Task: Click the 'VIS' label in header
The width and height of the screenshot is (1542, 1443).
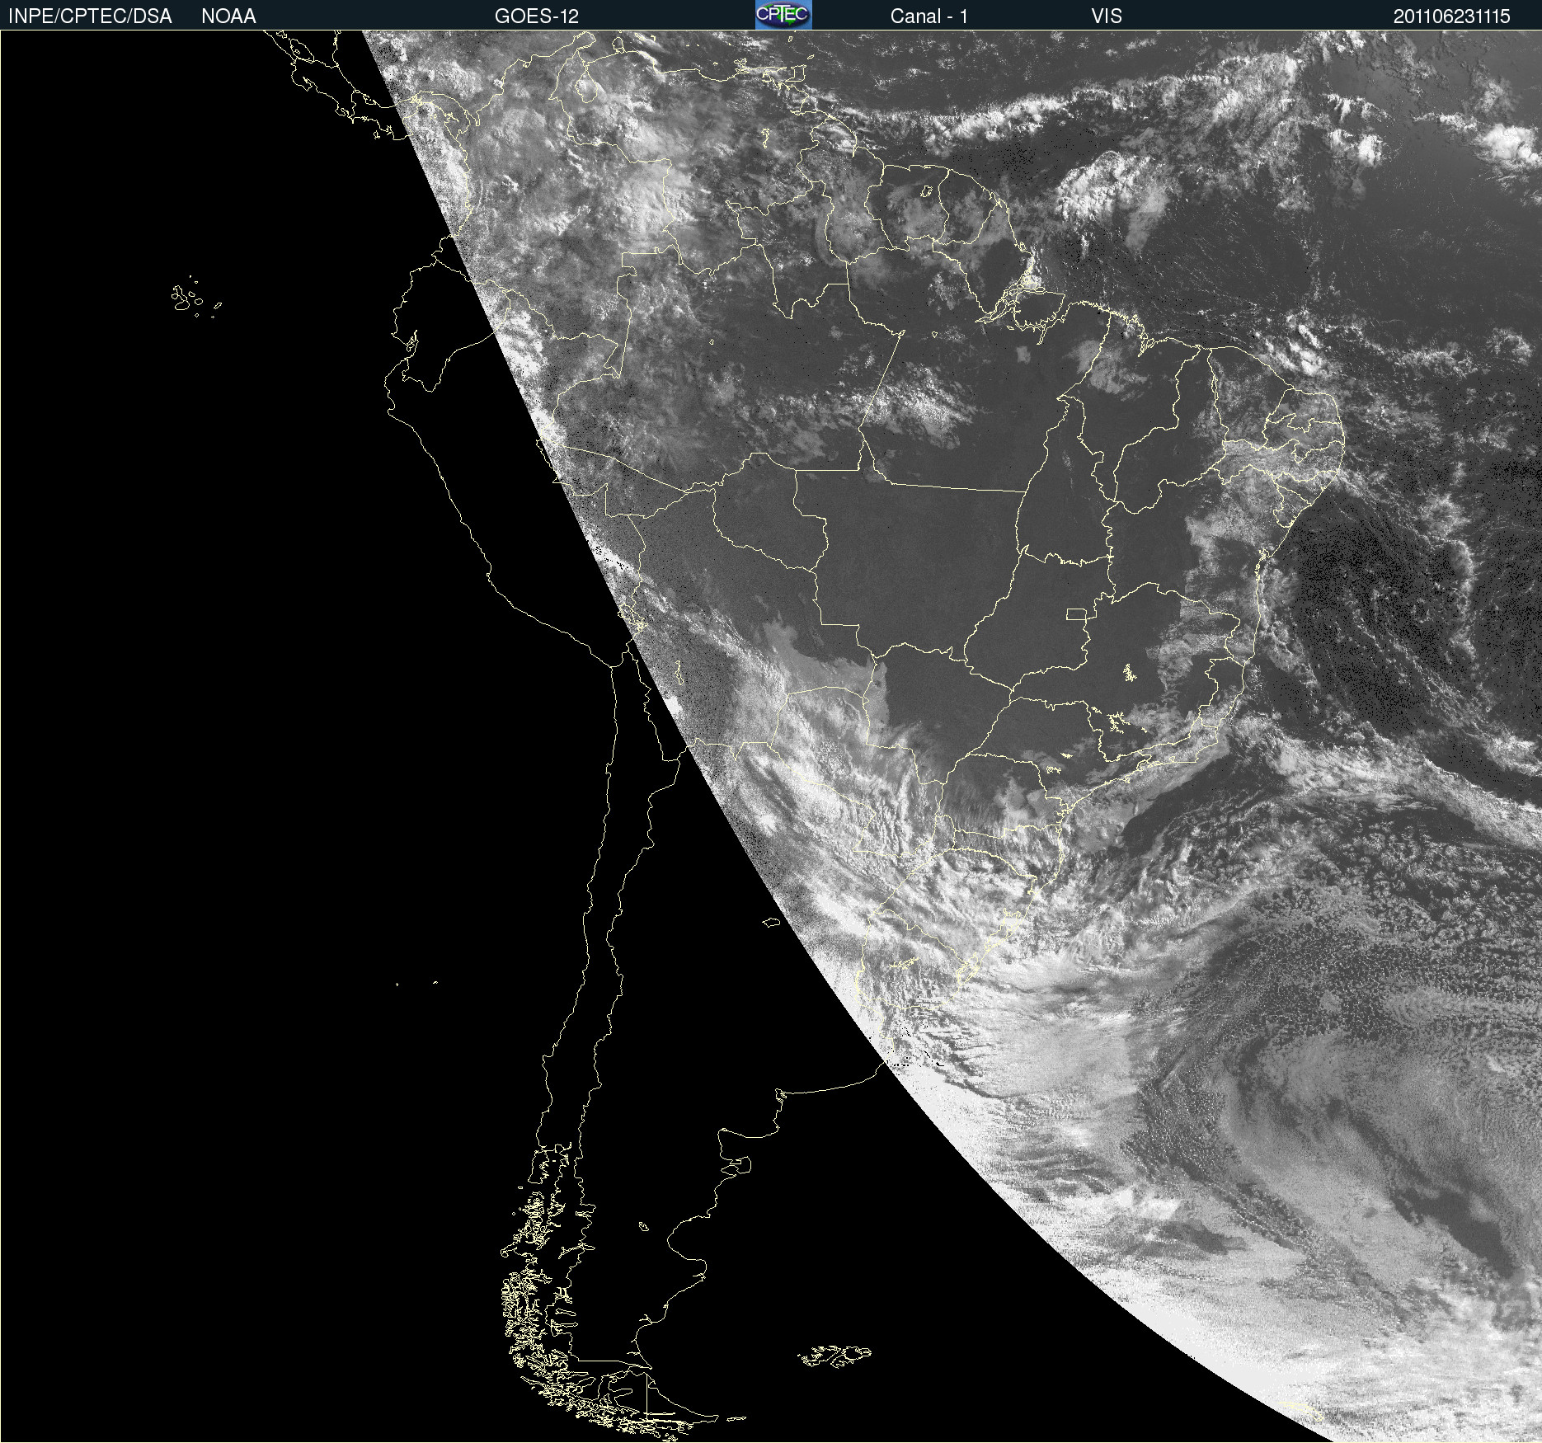Action: 1107,16
